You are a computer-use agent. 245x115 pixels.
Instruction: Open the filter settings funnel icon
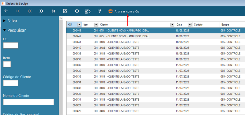coord(99,11)
